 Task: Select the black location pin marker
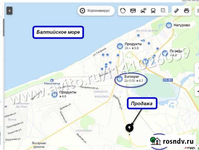click(129, 128)
